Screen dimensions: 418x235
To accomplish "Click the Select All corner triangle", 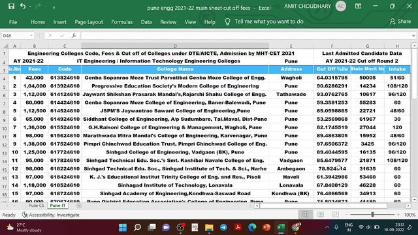I will 5,46.
